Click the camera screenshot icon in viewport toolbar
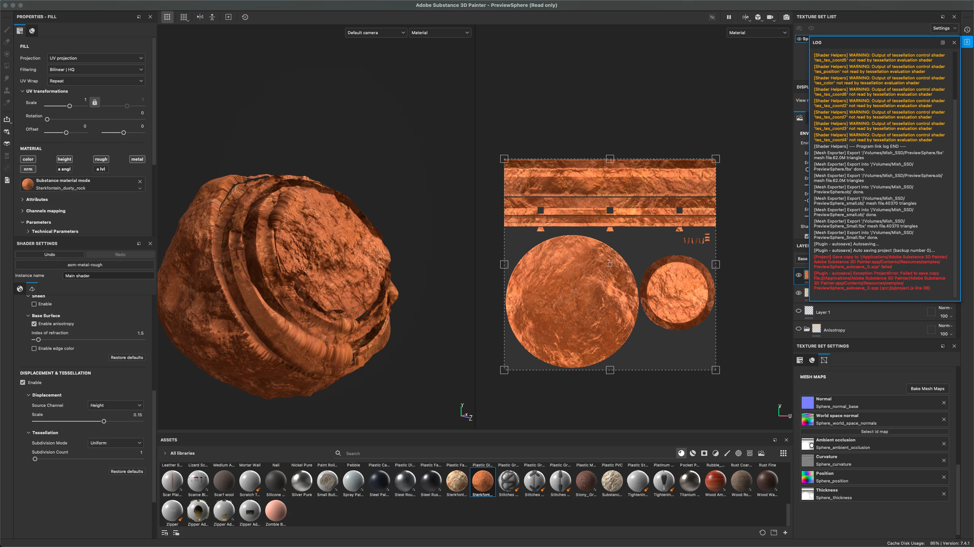Viewport: 974px width, 547px height. coord(786,17)
